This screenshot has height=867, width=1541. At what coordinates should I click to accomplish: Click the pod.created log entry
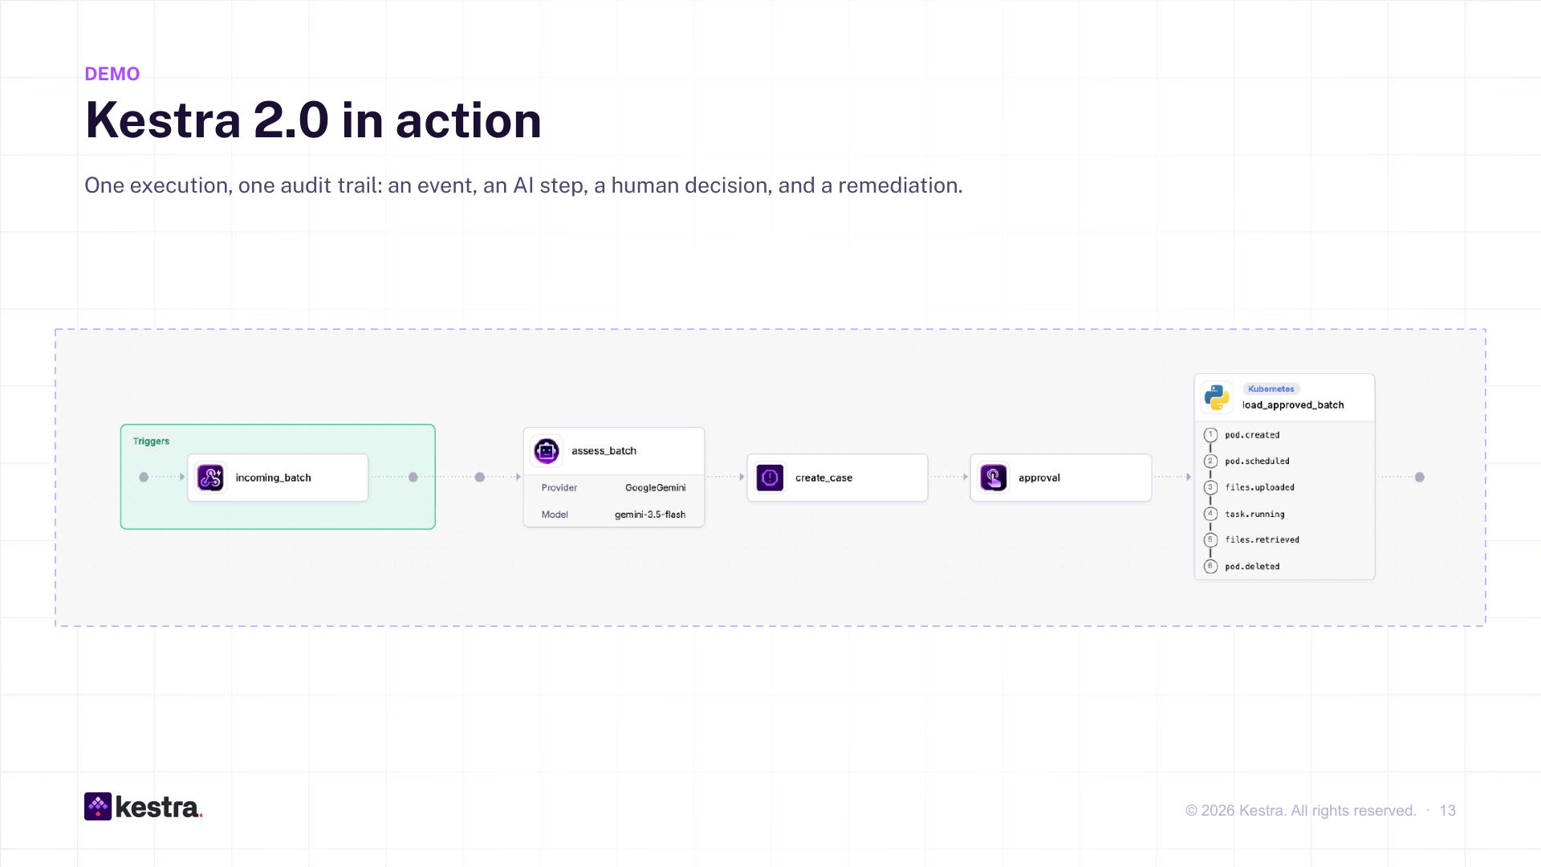1252,435
